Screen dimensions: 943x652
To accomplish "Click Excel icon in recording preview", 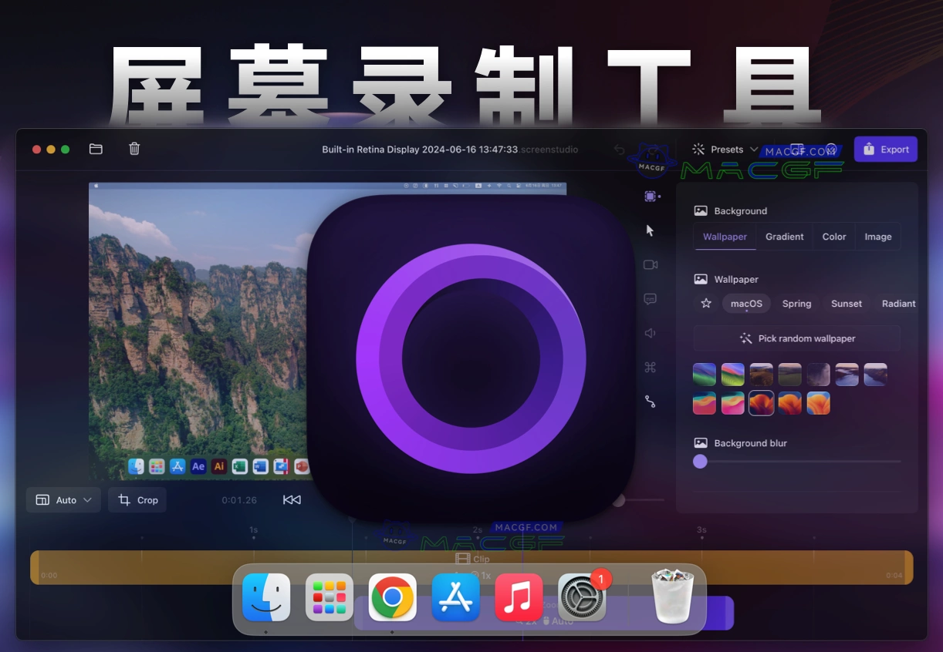I will coord(239,466).
